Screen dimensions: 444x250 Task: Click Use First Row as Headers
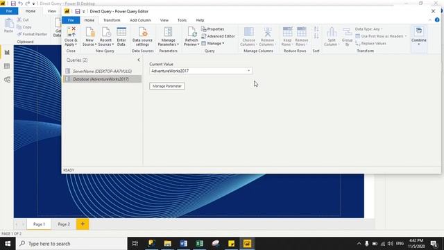pos(382,36)
